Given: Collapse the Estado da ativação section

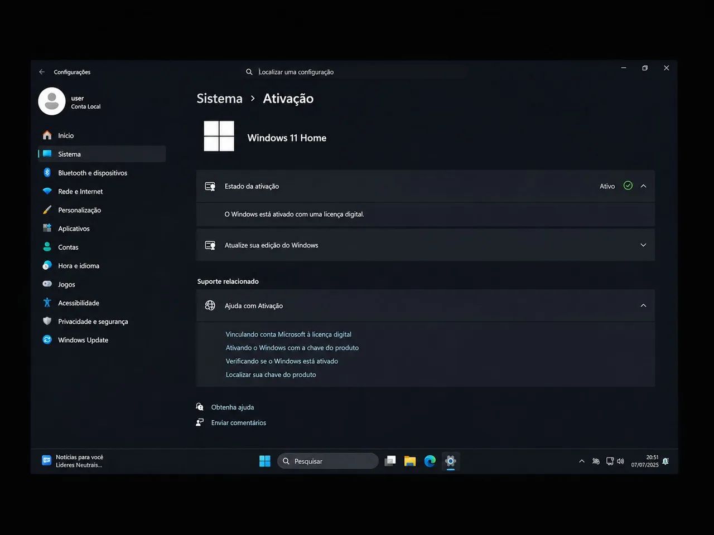Looking at the screenshot, I should pyautogui.click(x=643, y=186).
